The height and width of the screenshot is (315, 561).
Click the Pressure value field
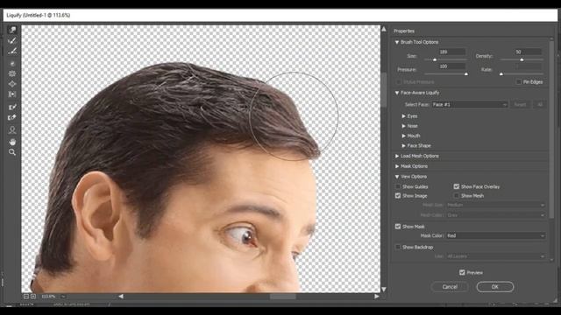point(452,66)
